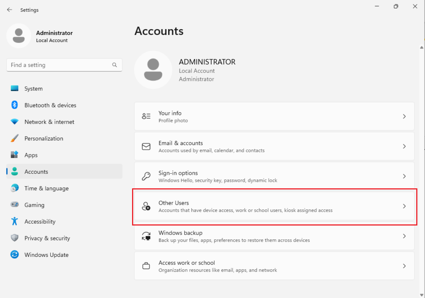This screenshot has width=425, height=298.
Task: Click 'Windows Hello, security key' description text
Action: point(218,180)
